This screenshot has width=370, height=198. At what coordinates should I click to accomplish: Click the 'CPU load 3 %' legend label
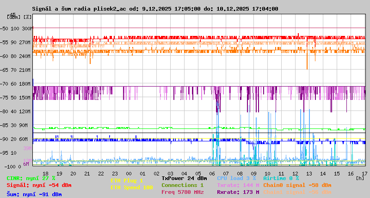tap(236, 178)
